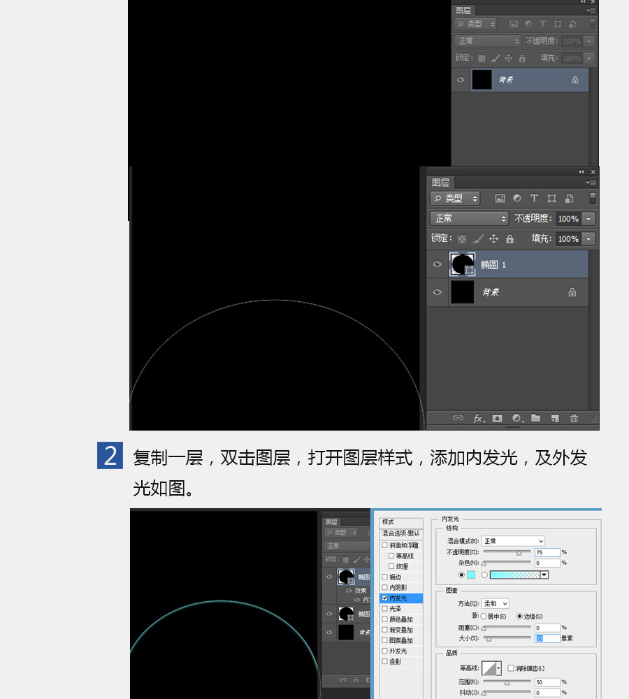Enable 消除锯齿 anti-alias checkbox

point(511,668)
